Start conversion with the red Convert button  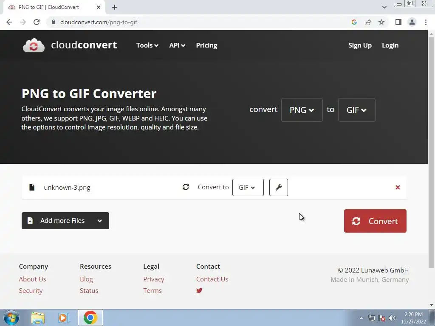click(x=375, y=221)
